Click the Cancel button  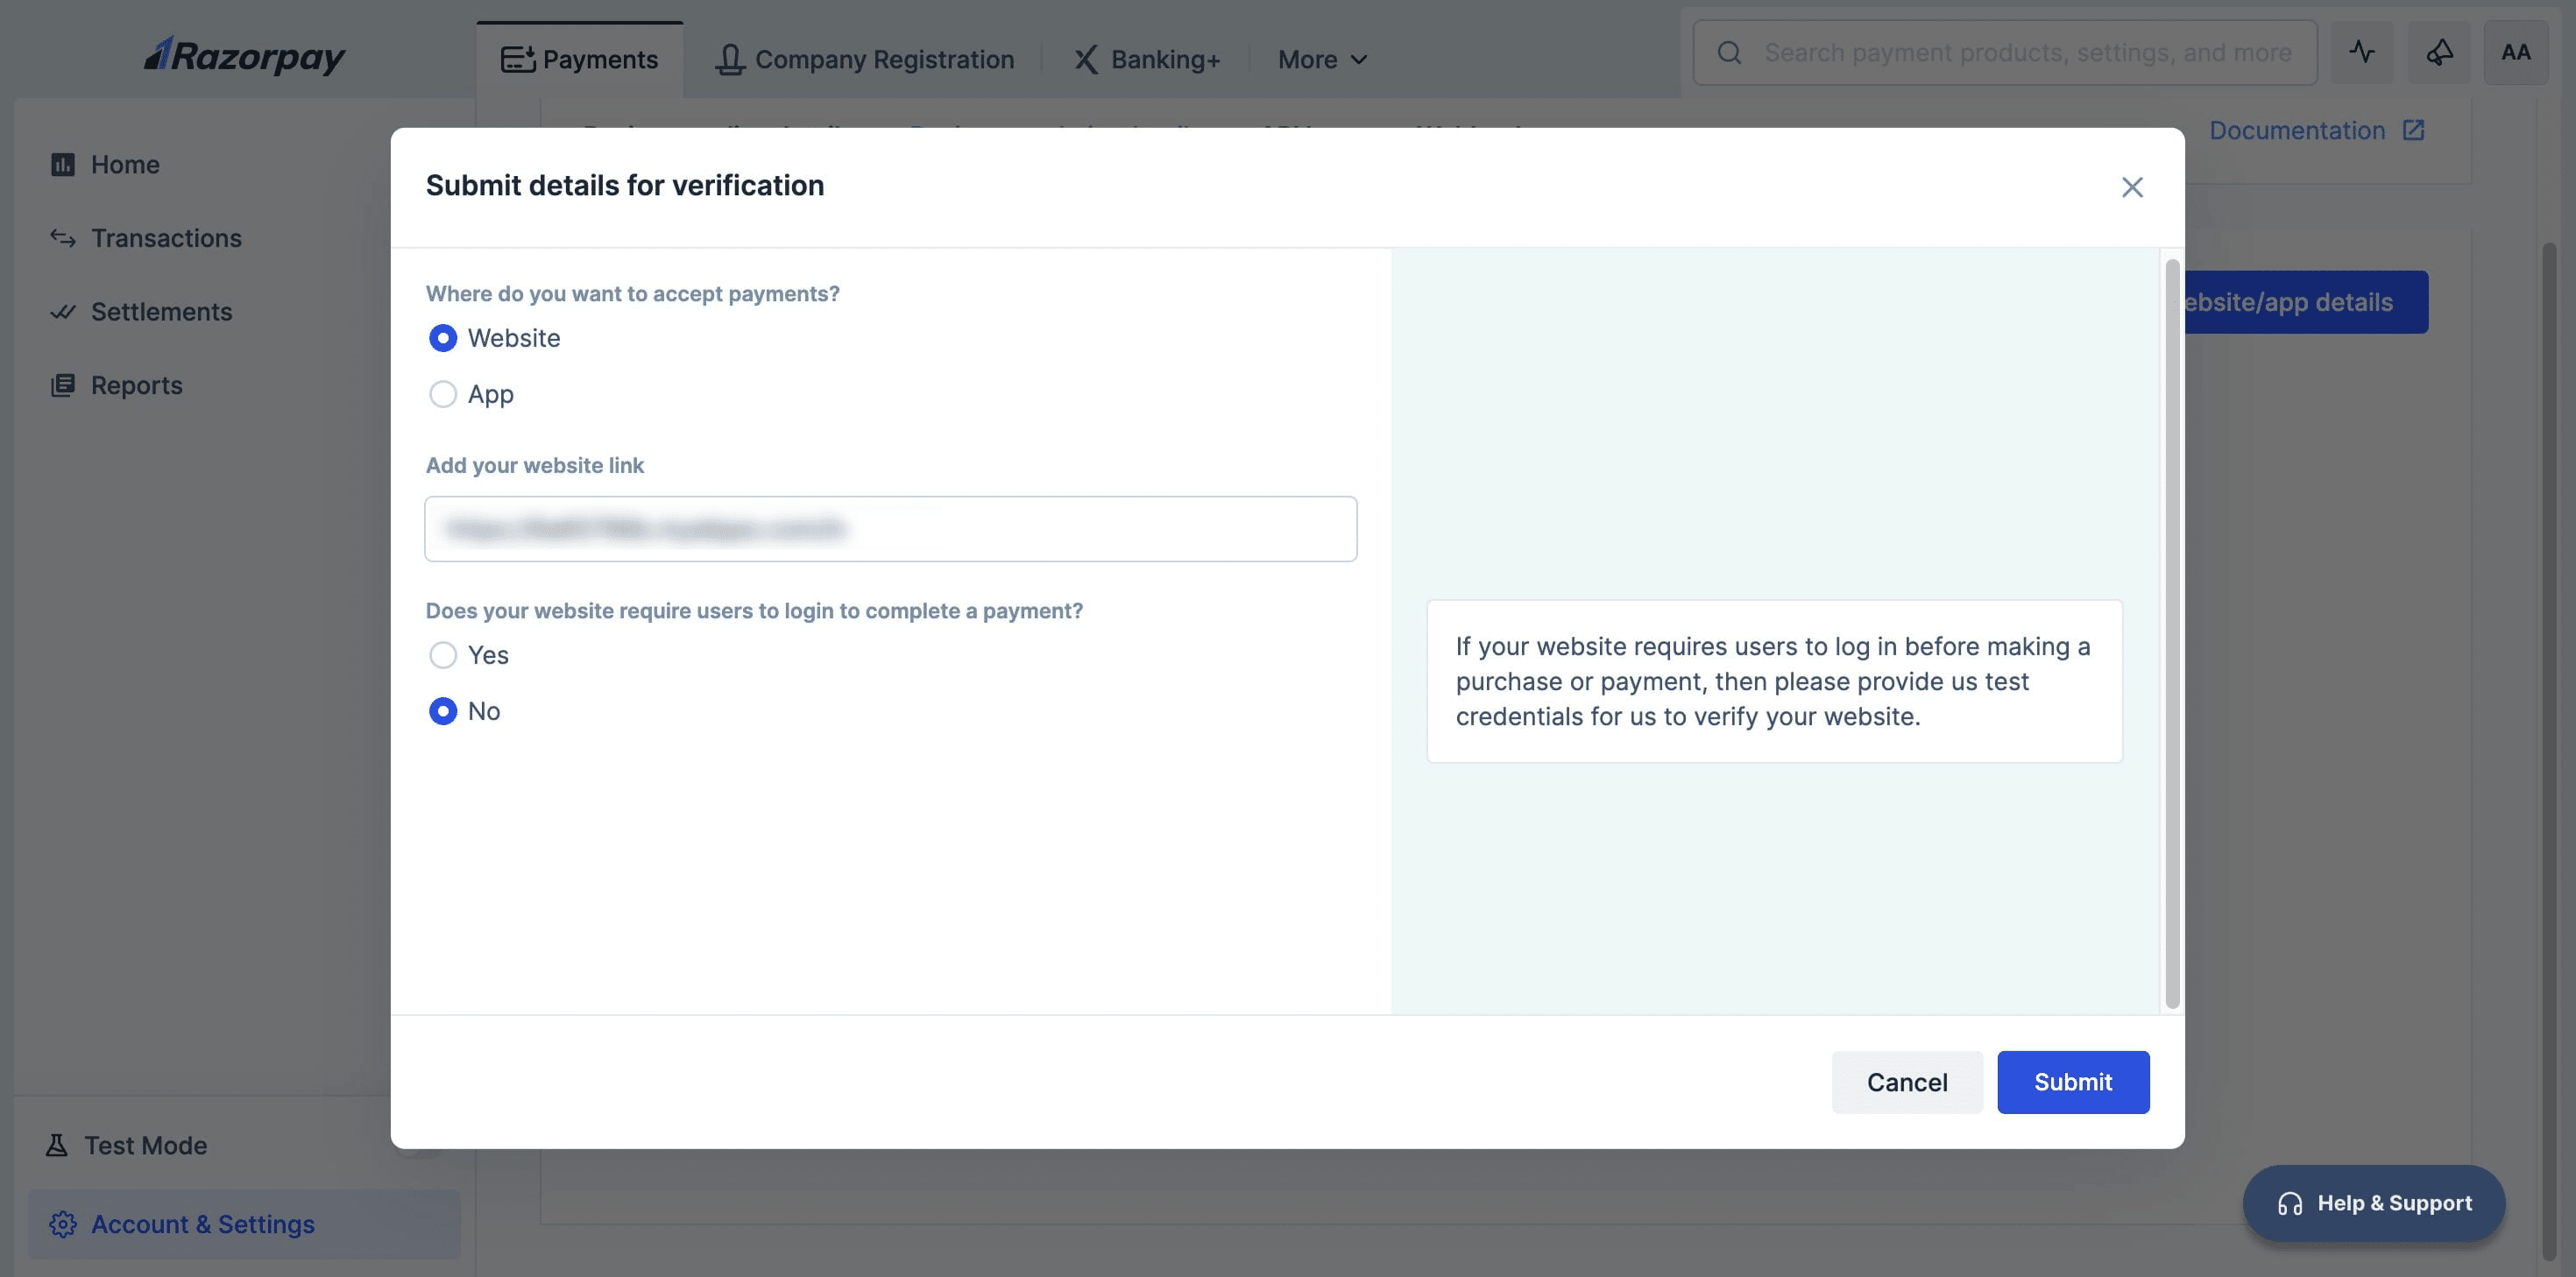(x=1906, y=1082)
